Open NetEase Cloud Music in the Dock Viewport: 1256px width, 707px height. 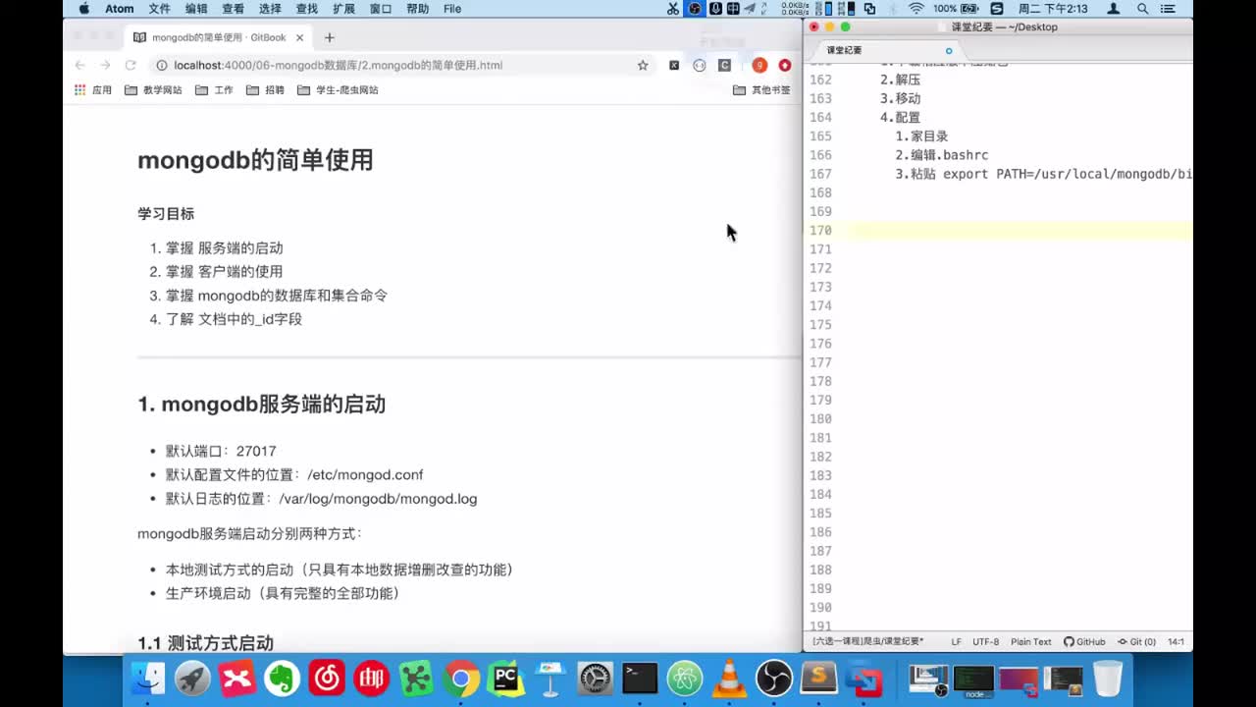[x=327, y=678]
